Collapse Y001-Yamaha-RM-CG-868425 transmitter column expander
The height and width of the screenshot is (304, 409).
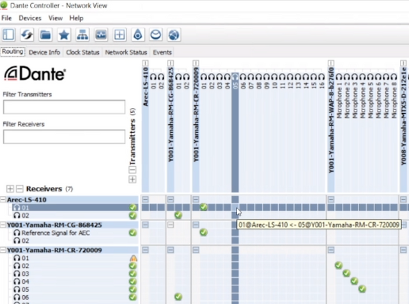tap(171, 63)
